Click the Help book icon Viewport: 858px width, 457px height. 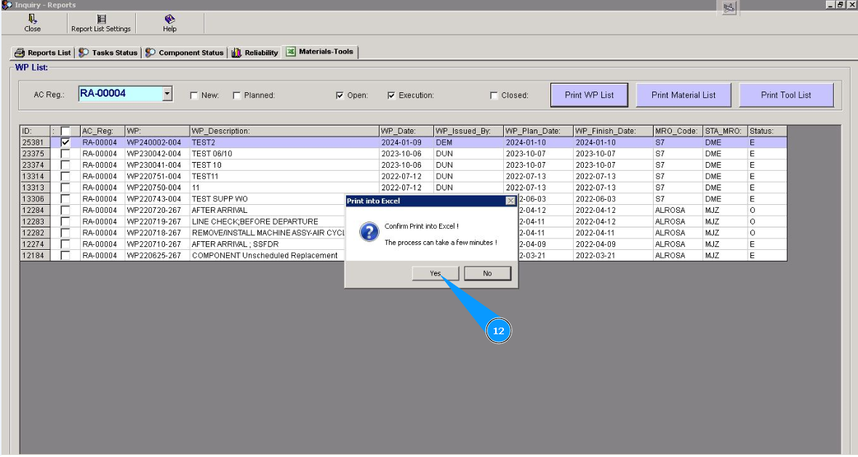[169, 20]
